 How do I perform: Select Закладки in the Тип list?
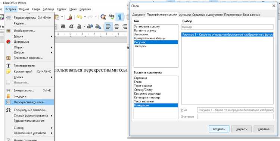(156, 46)
